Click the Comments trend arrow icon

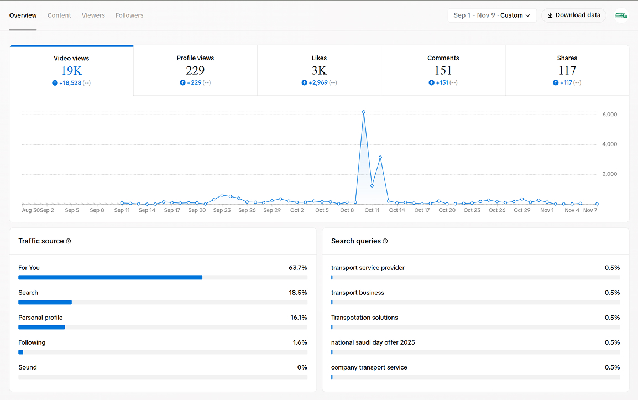coord(431,82)
